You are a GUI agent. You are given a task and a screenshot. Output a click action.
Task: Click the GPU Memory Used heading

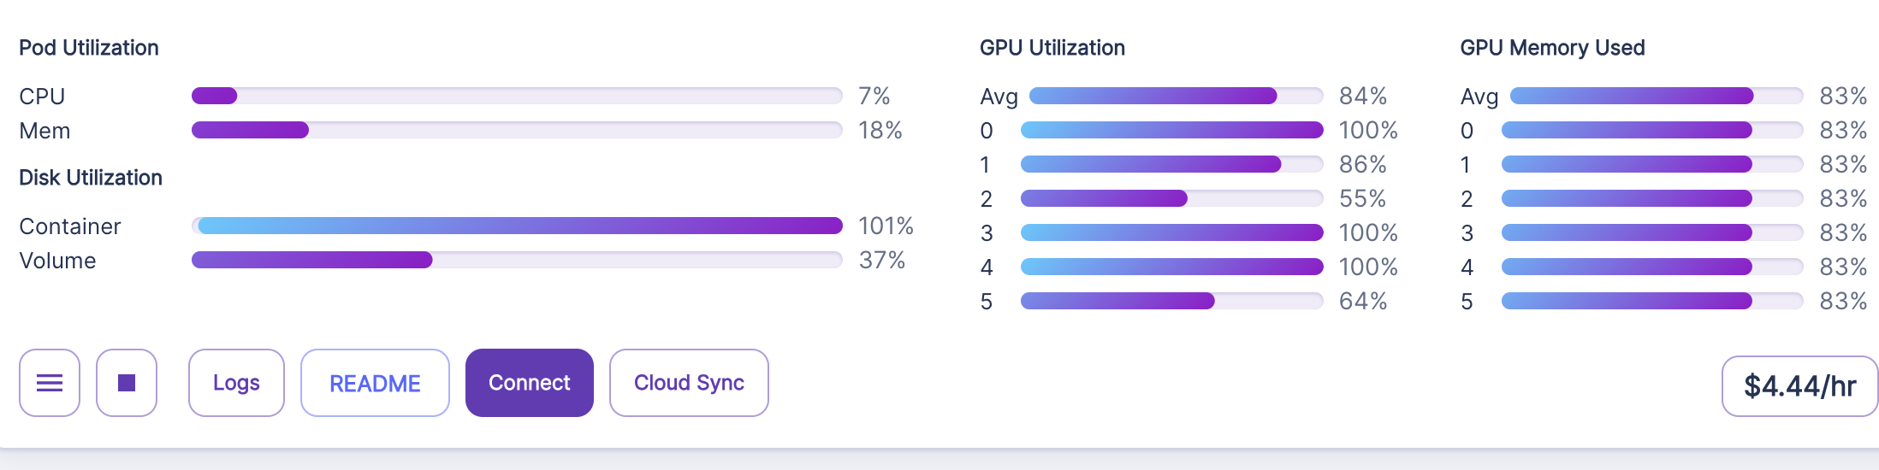tap(1552, 48)
